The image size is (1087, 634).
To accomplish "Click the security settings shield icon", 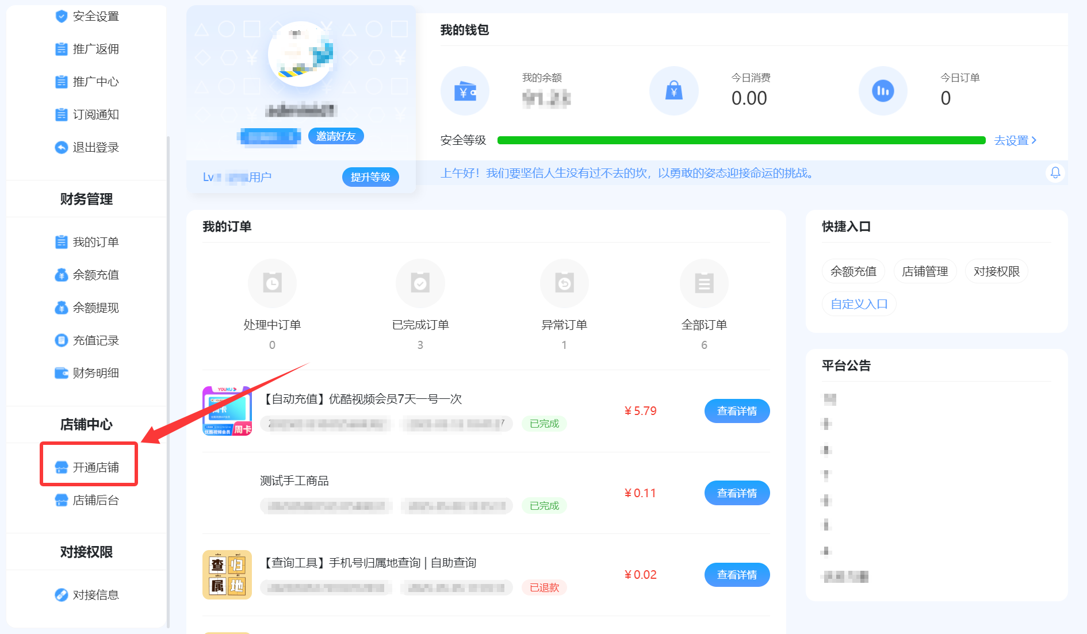I will (62, 16).
